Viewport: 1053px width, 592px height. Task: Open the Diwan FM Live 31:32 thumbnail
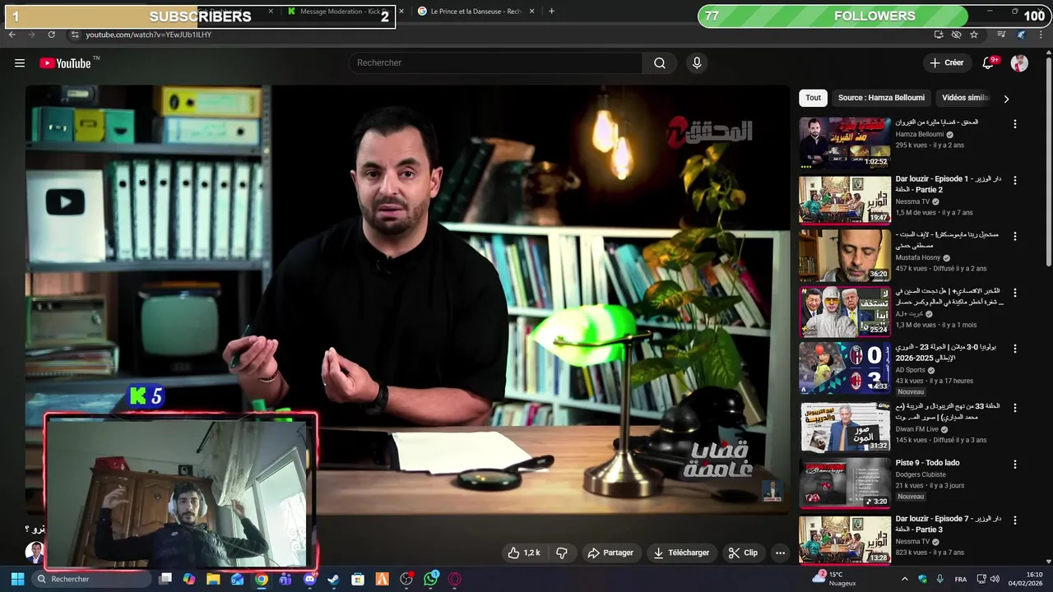tap(845, 426)
